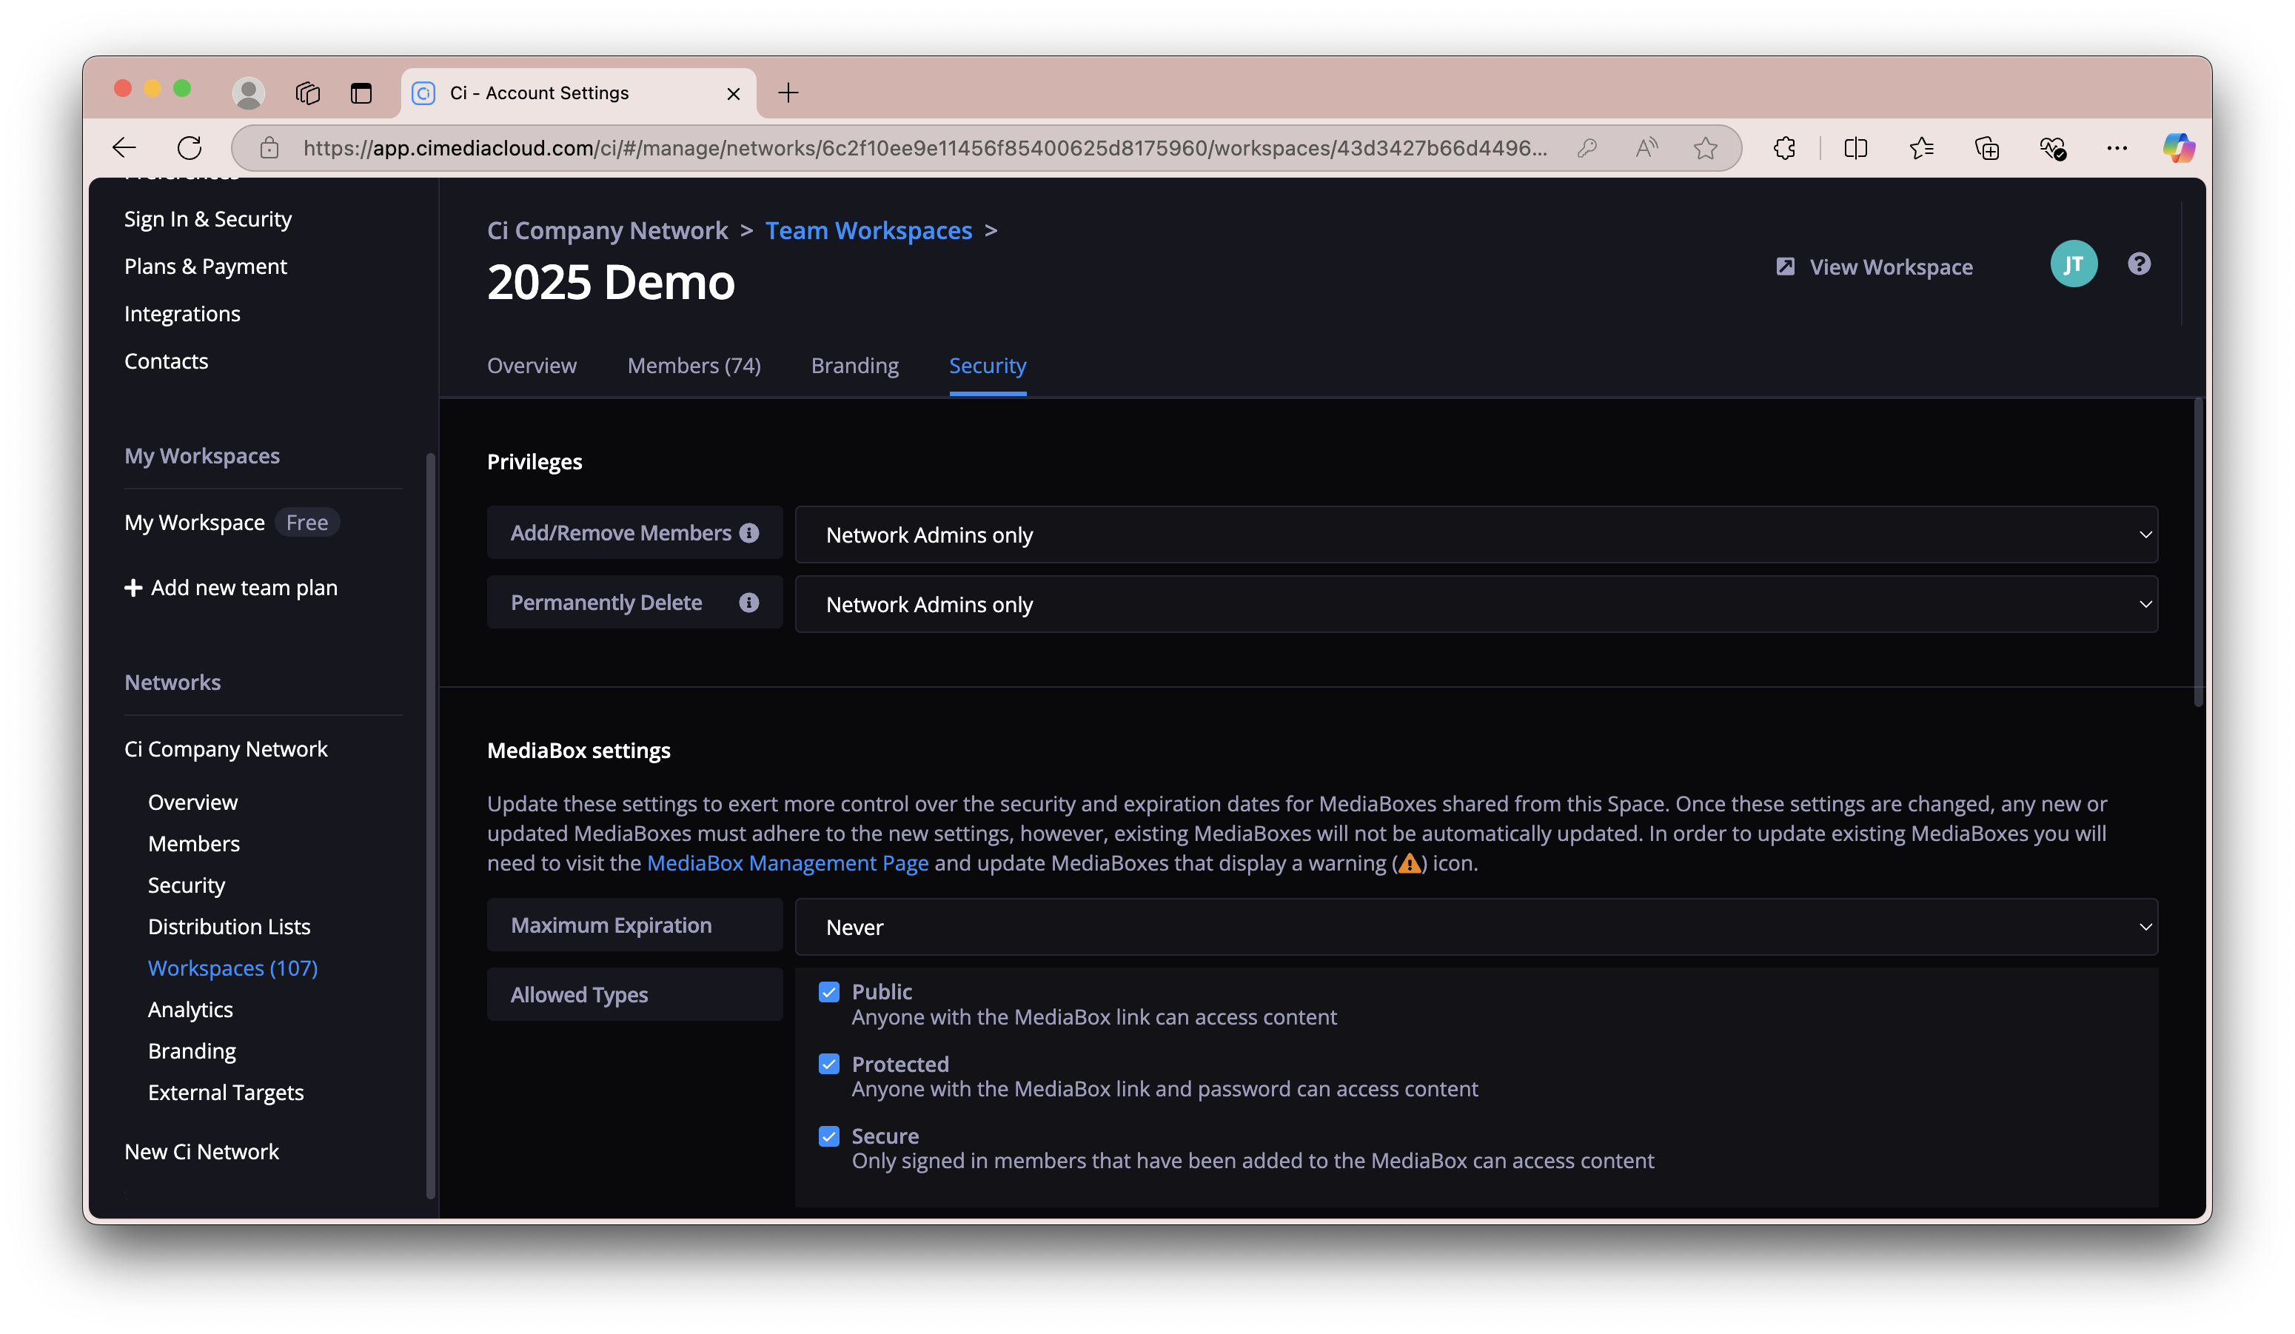Open Analytics in the sidebar

pos(190,1010)
